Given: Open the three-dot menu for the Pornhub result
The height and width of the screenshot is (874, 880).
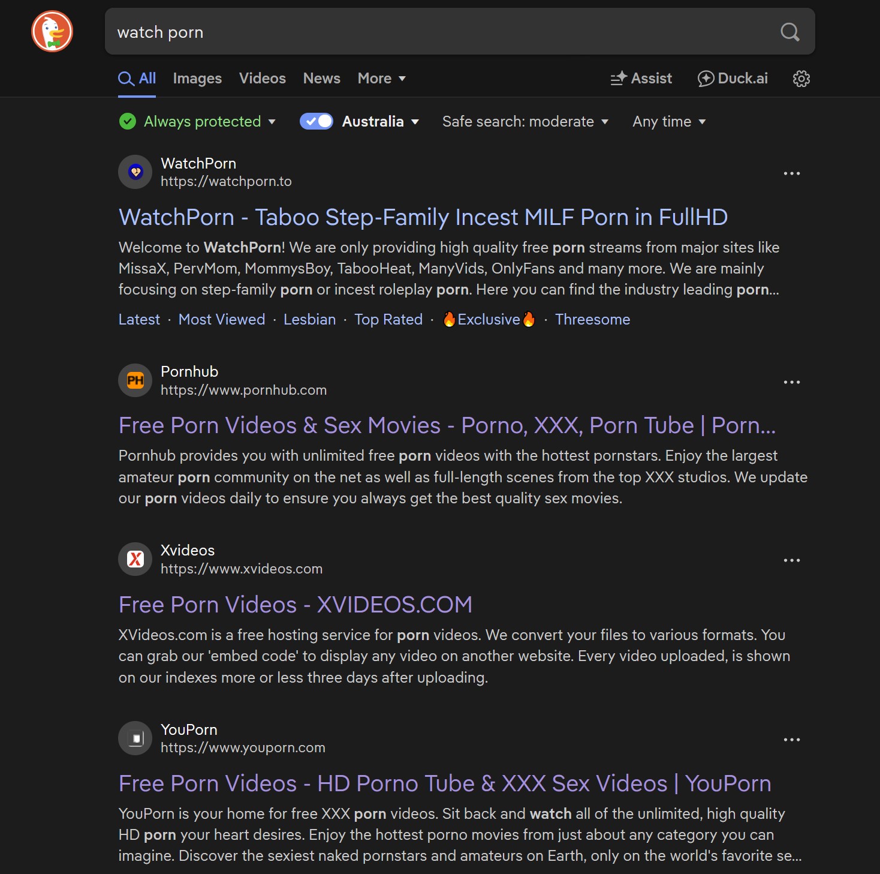Looking at the screenshot, I should pos(792,382).
